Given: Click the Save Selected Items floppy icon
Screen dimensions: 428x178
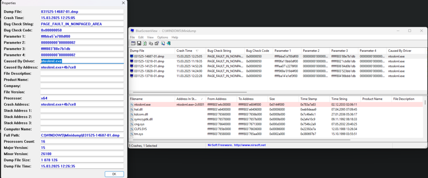Looking at the screenshot, I should tap(139, 43).
